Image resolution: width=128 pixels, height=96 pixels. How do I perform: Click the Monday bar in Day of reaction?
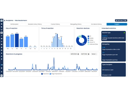[8, 42]
